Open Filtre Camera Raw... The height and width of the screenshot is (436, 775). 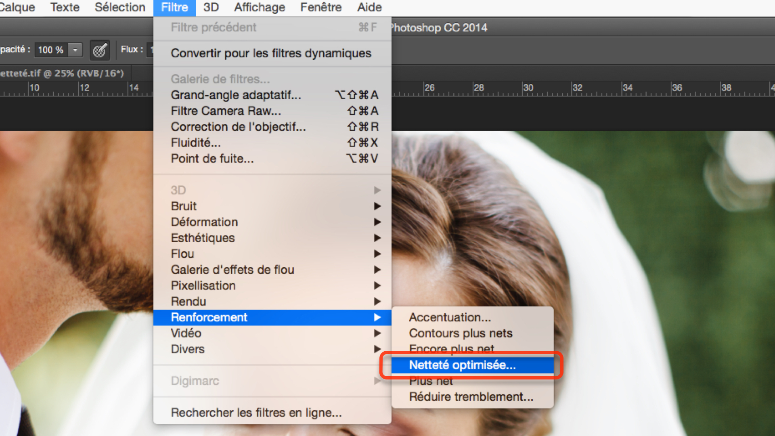(x=226, y=111)
